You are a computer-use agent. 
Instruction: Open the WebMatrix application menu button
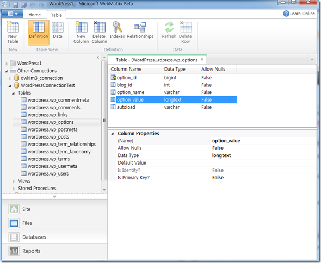coord(13,14)
